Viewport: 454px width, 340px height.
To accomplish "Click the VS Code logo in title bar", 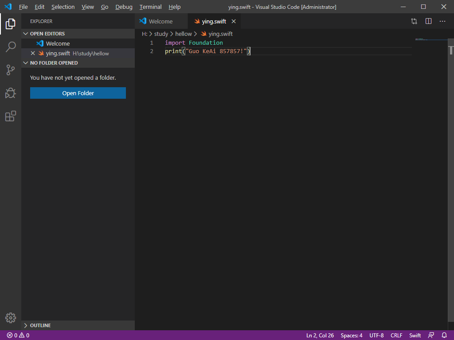I will [x=8, y=7].
